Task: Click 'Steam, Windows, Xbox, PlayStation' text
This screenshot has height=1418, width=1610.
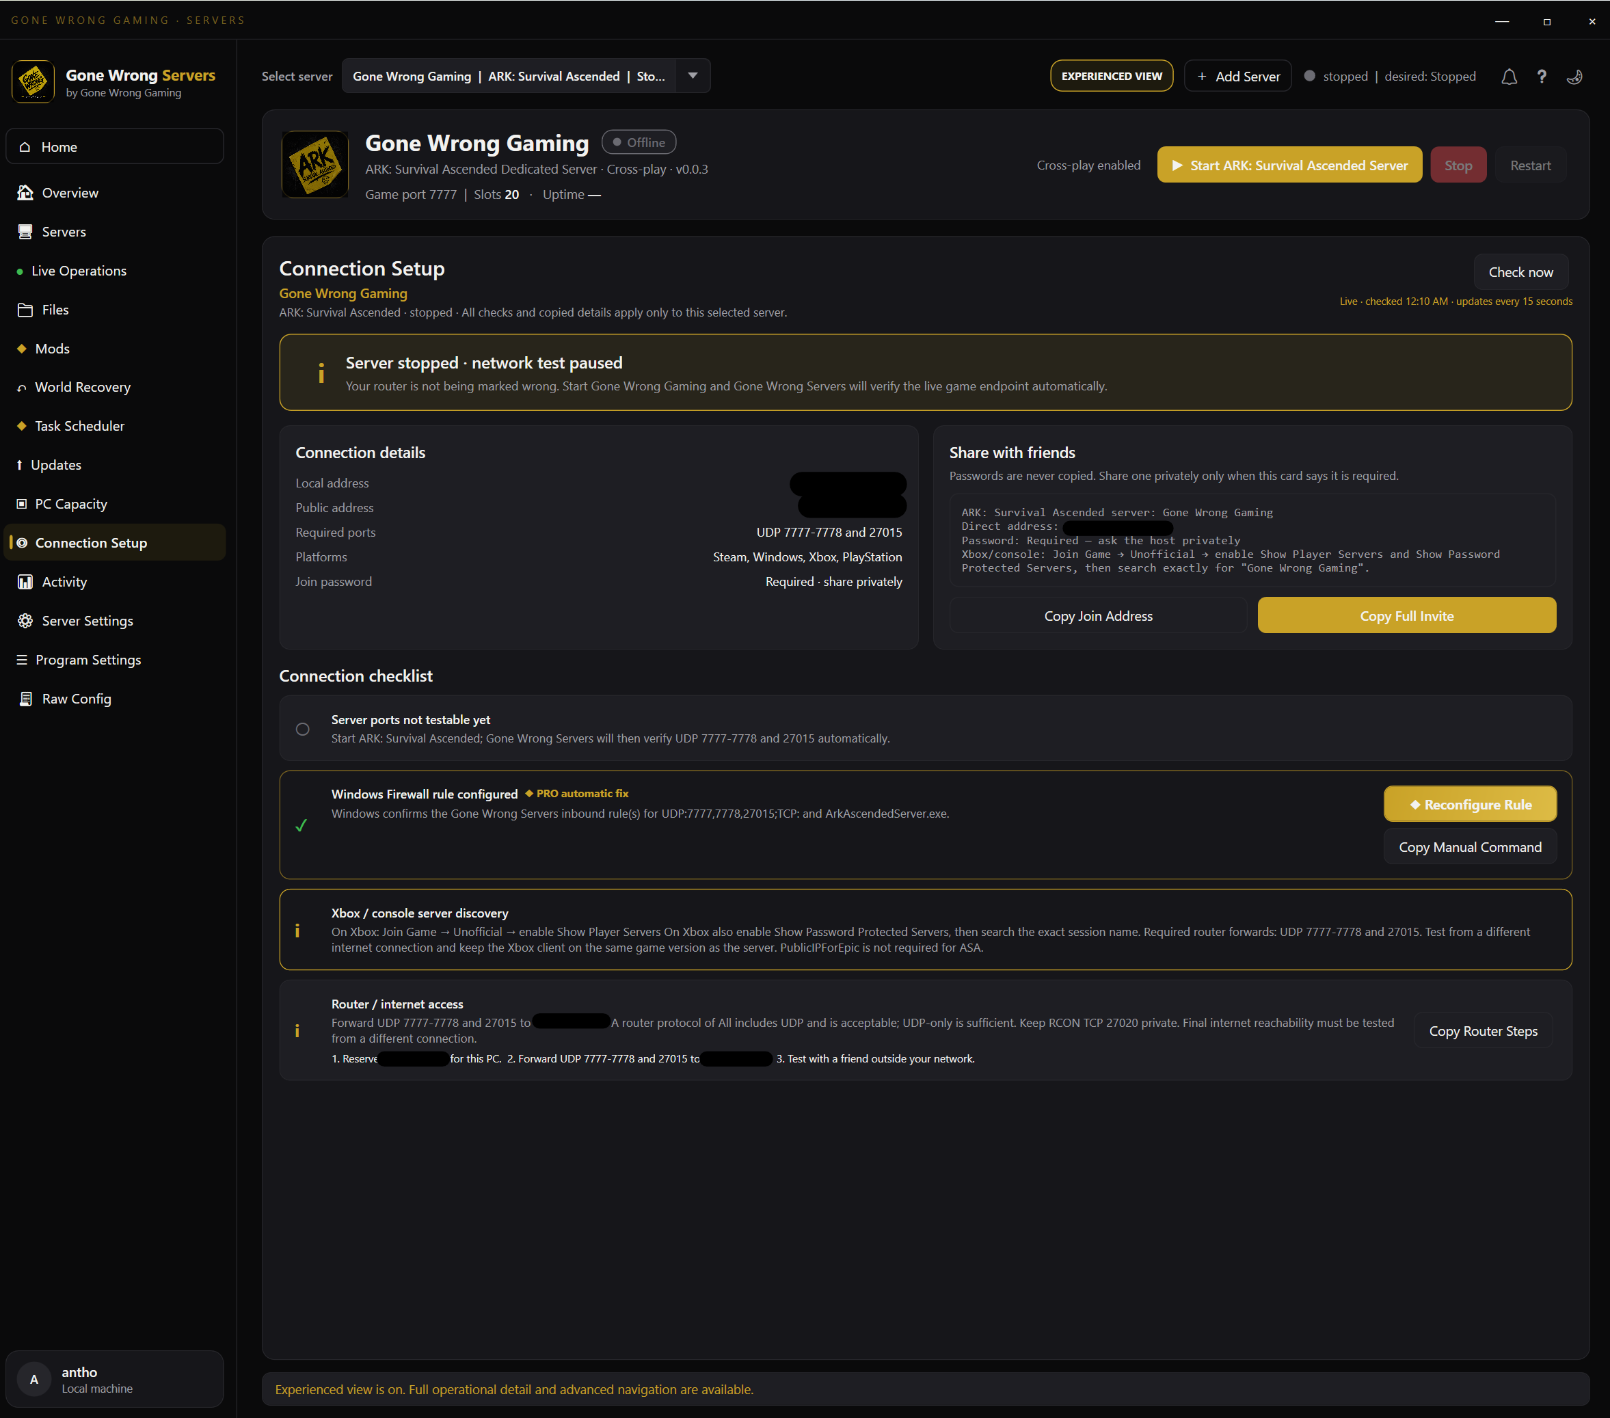Action: point(807,557)
